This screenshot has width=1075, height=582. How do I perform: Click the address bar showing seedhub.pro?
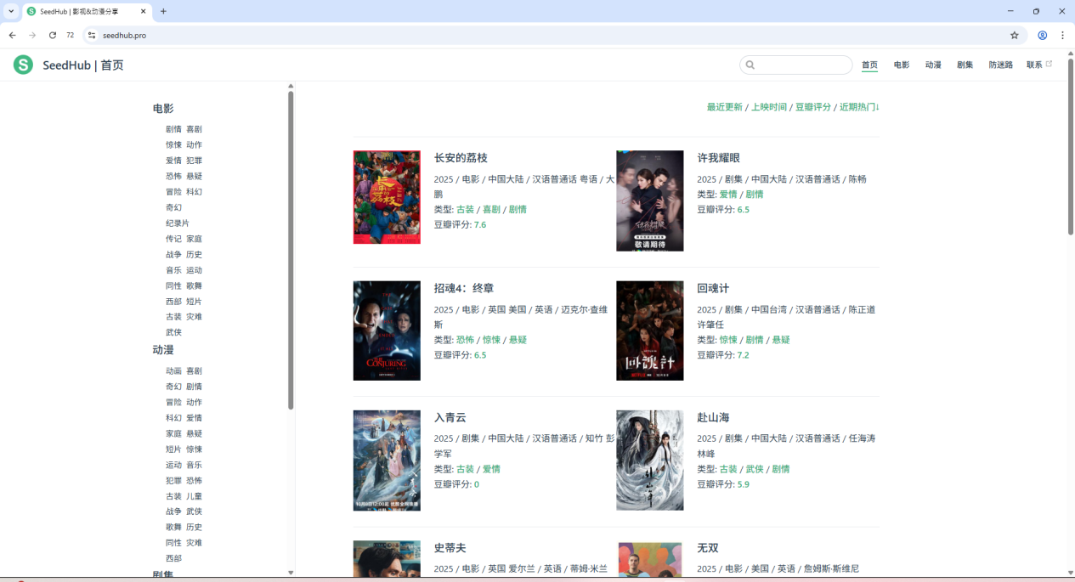tap(544, 35)
